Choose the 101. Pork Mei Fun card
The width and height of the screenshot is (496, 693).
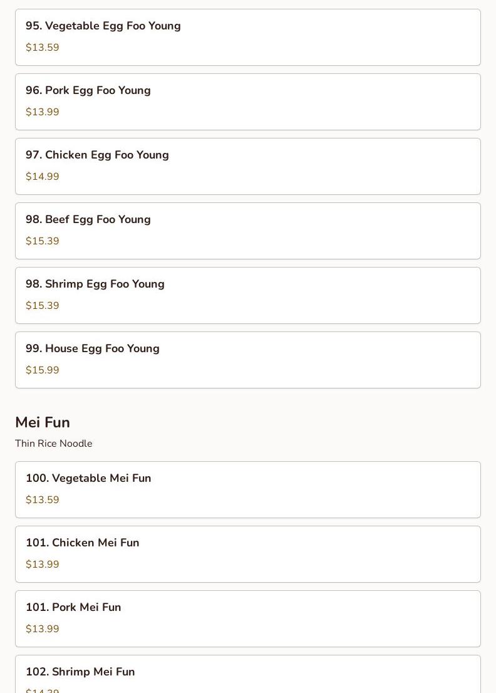[x=248, y=619]
